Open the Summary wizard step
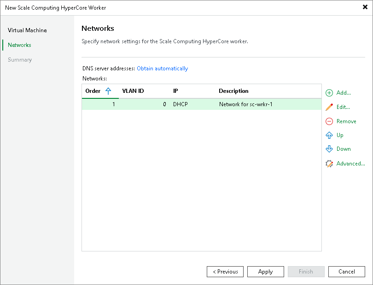Image resolution: width=373 pixels, height=285 pixels. (x=20, y=60)
